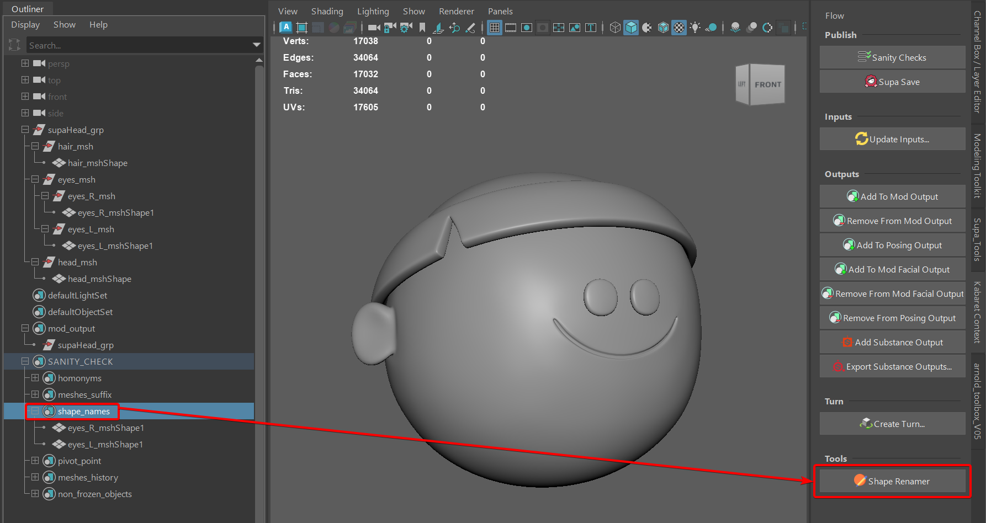
Task: Click the blue 'A' icon on viewport toolbar
Action: tap(286, 27)
